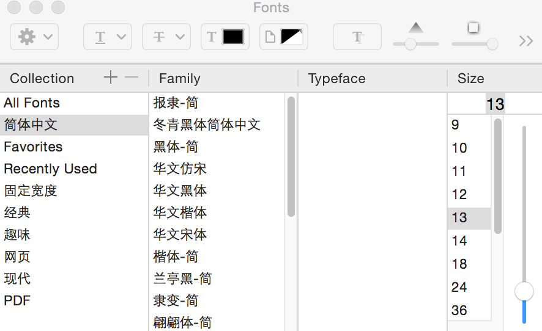The height and width of the screenshot is (331, 542).
Task: Set font size to 10
Action: point(469,148)
